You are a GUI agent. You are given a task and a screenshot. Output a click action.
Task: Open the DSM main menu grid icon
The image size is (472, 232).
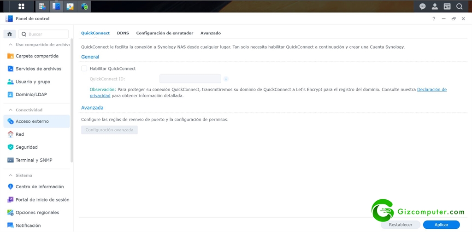(21, 6)
